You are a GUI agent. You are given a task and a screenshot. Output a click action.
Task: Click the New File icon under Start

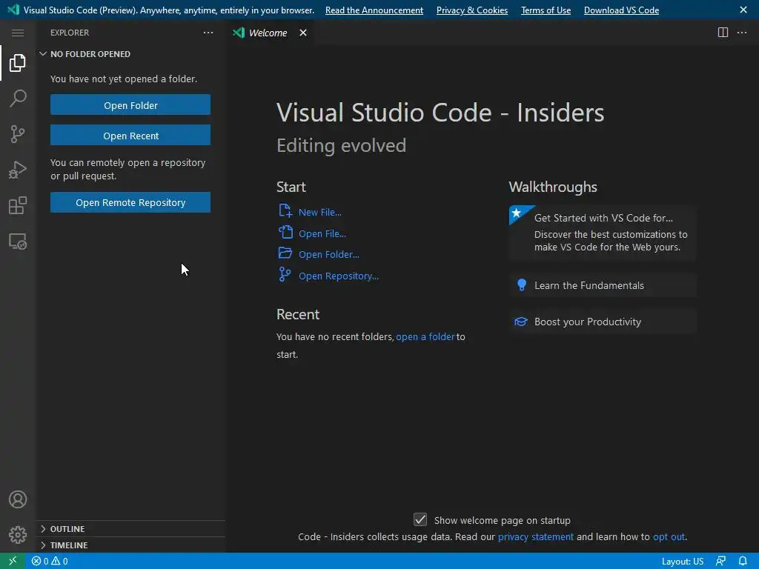pyautogui.click(x=285, y=211)
